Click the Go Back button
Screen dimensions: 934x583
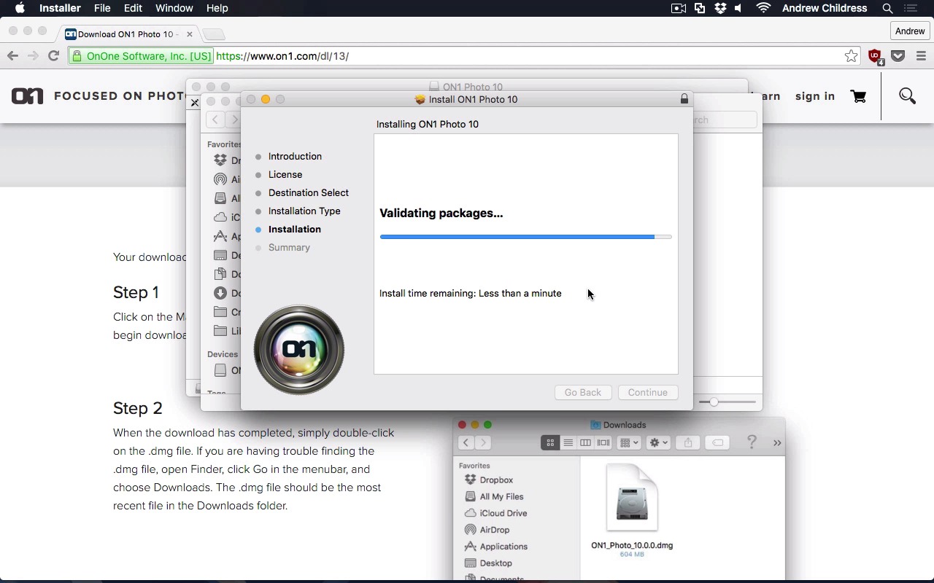click(583, 392)
